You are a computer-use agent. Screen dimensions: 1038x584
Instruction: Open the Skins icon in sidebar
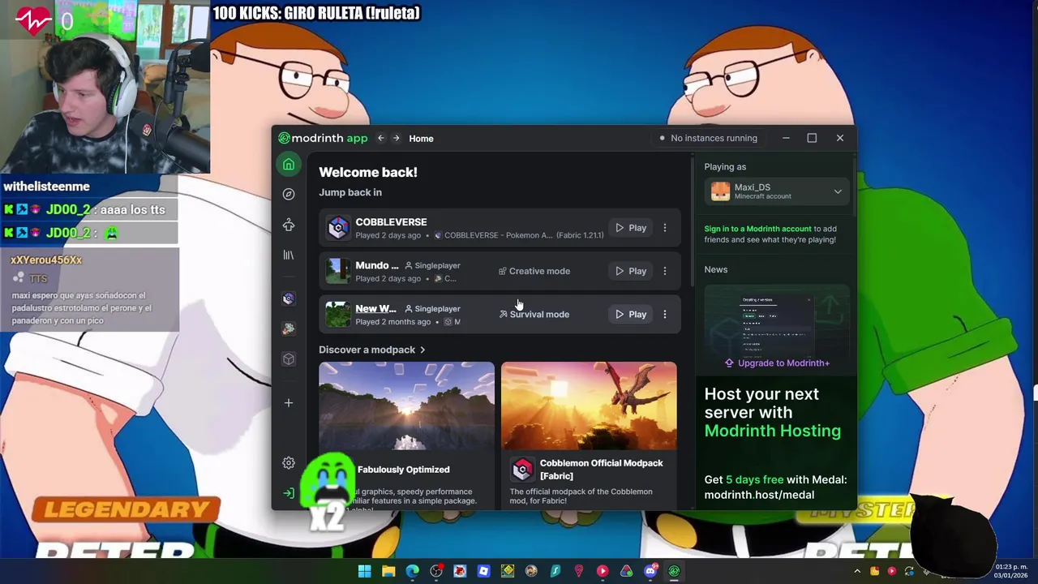[x=289, y=225]
